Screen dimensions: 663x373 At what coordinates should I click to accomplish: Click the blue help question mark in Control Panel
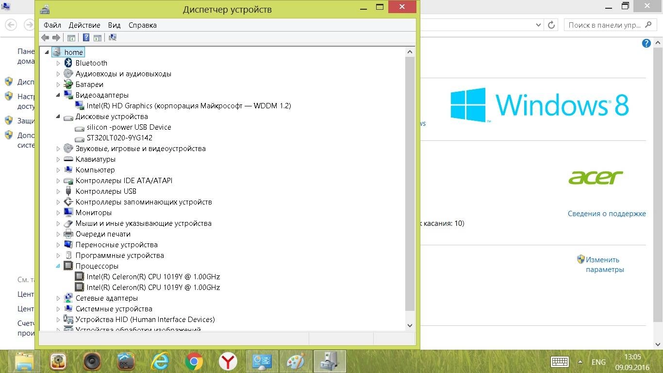click(x=646, y=44)
